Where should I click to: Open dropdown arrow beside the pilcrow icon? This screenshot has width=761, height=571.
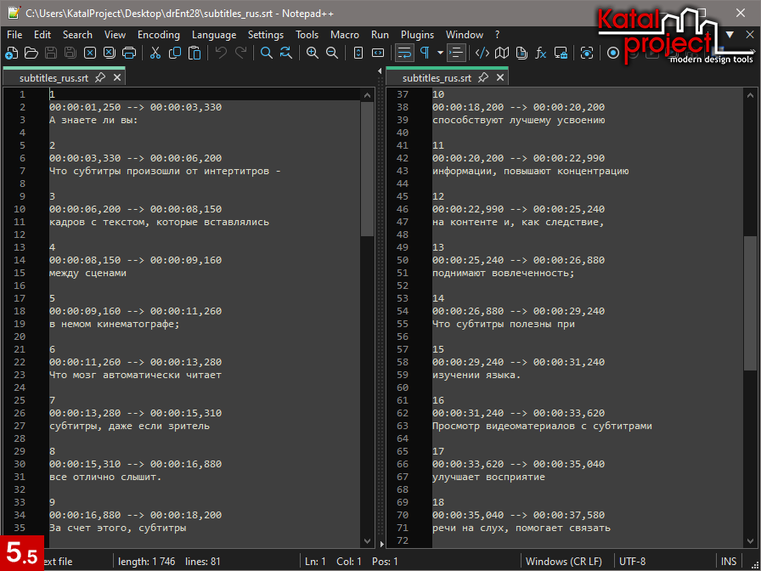click(x=440, y=53)
